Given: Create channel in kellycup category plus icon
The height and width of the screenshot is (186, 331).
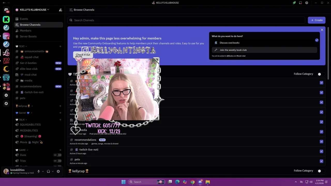Looking at the screenshot, I should [x=60, y=106].
